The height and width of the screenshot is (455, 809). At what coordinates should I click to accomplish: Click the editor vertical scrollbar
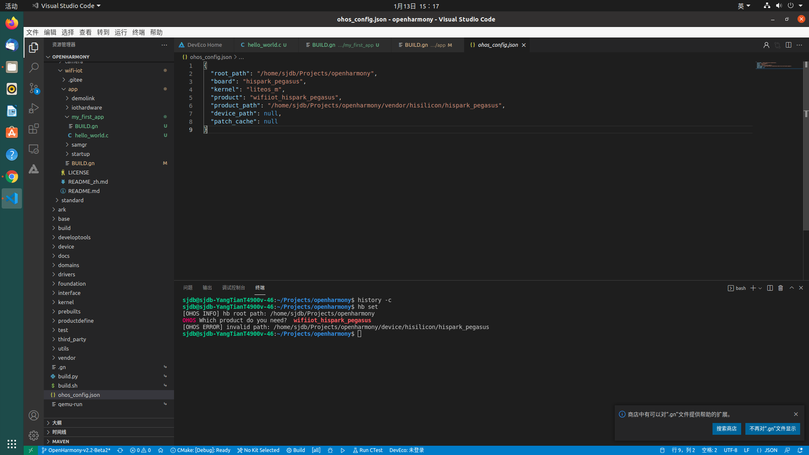[806, 169]
